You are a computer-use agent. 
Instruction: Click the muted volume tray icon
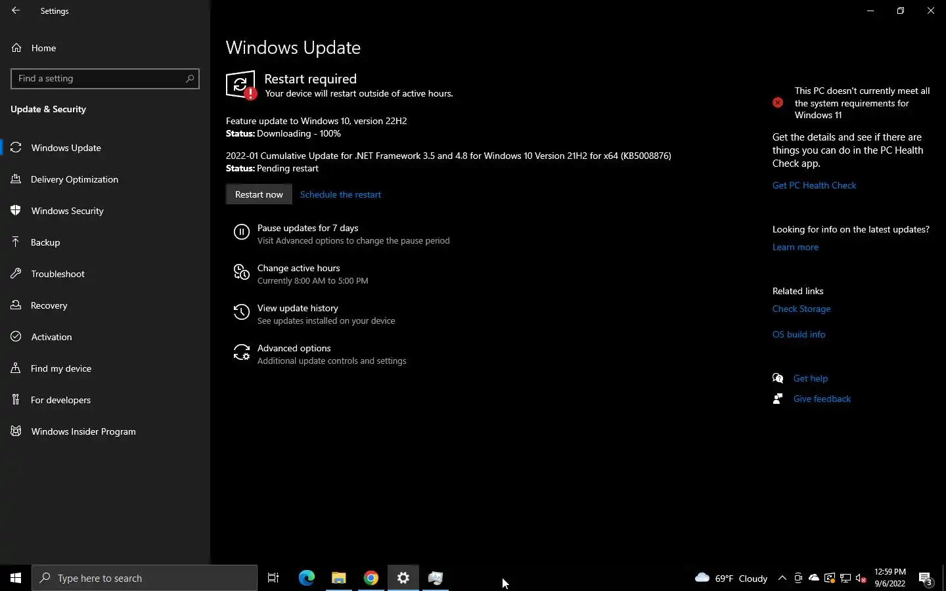pos(861,578)
